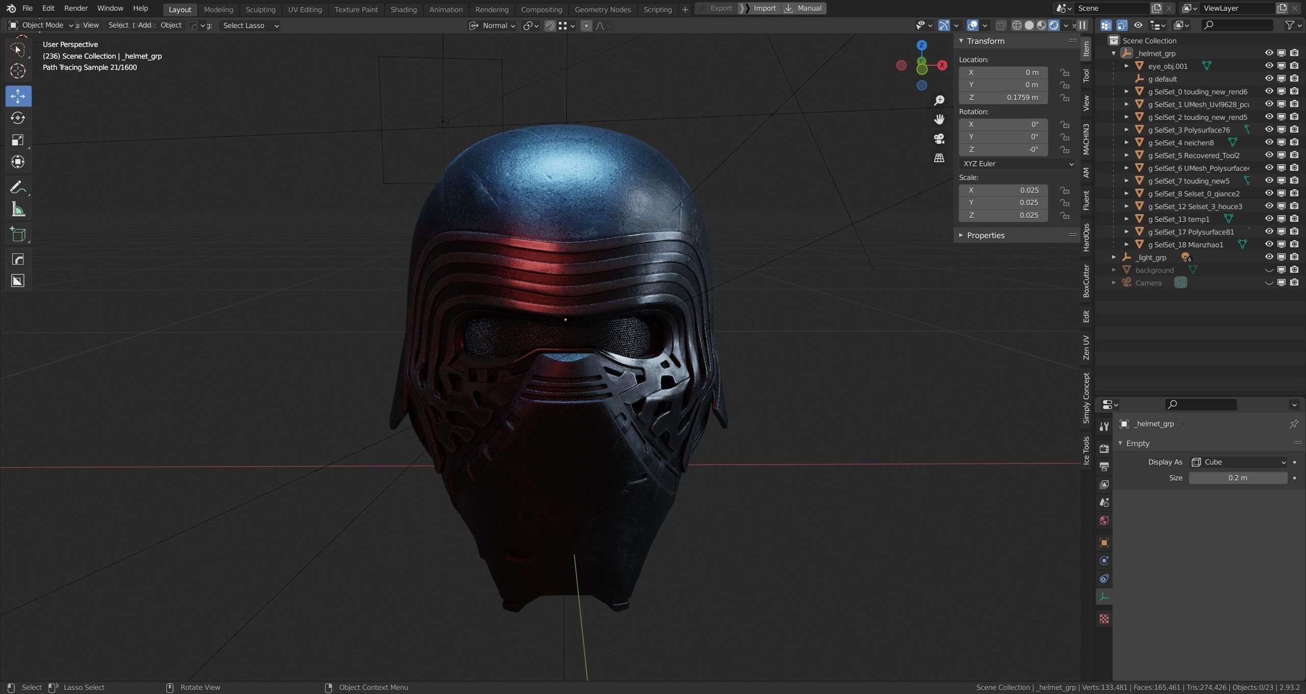
Task: Click the Manual button
Action: pyautogui.click(x=803, y=8)
